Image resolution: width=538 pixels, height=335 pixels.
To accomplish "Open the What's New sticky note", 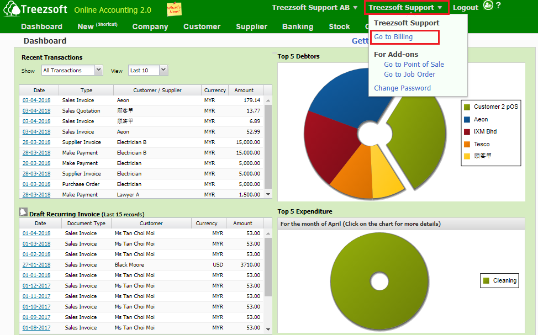I will click(174, 9).
